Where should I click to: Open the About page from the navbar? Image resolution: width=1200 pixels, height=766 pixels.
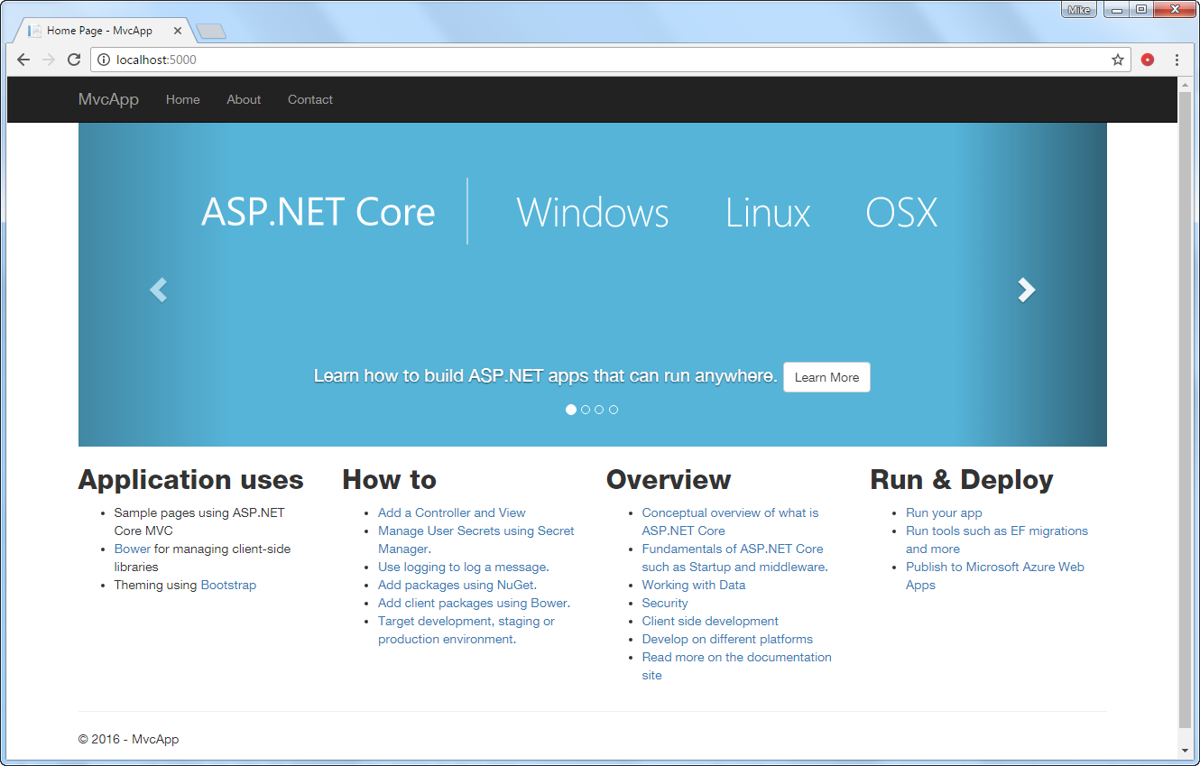(x=244, y=99)
